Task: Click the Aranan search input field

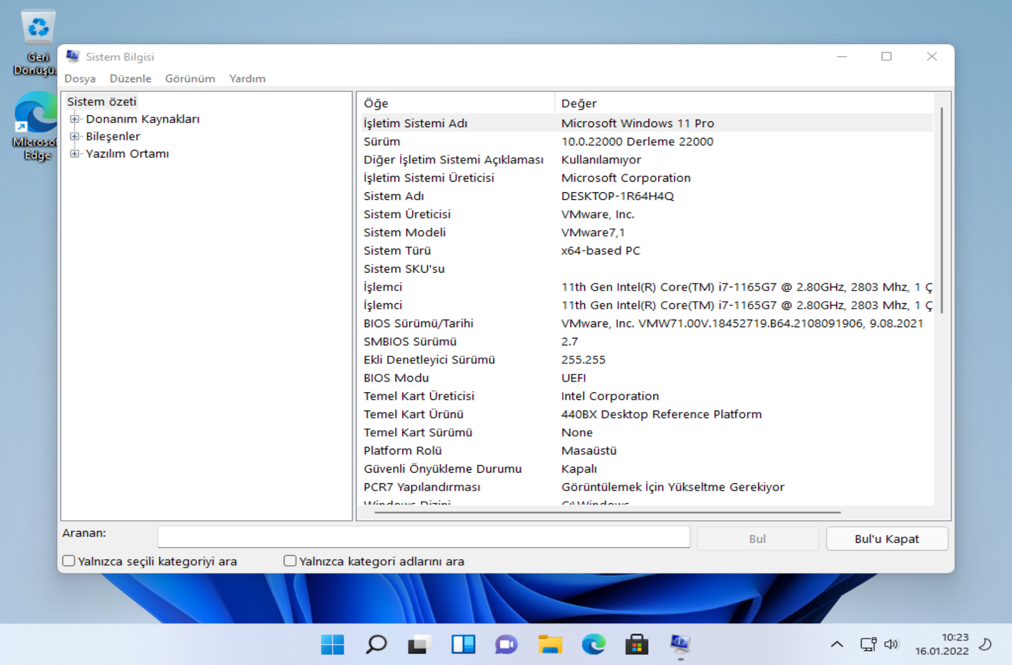Action: 424,537
